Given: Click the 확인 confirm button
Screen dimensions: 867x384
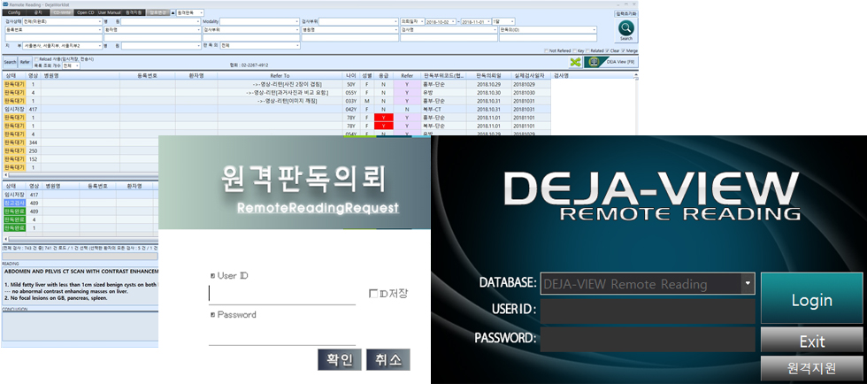Looking at the screenshot, I should [340, 359].
